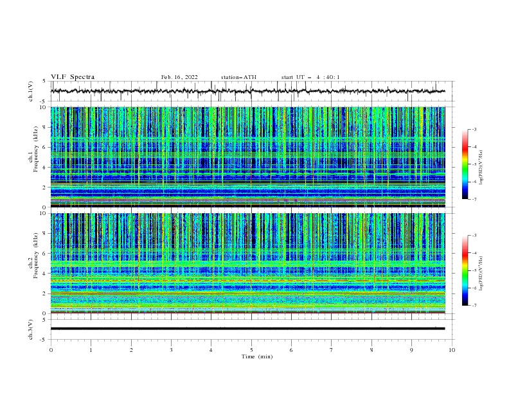
Task: Click the '-5' tick on ch.3(V) axis
Action: pos(43,340)
